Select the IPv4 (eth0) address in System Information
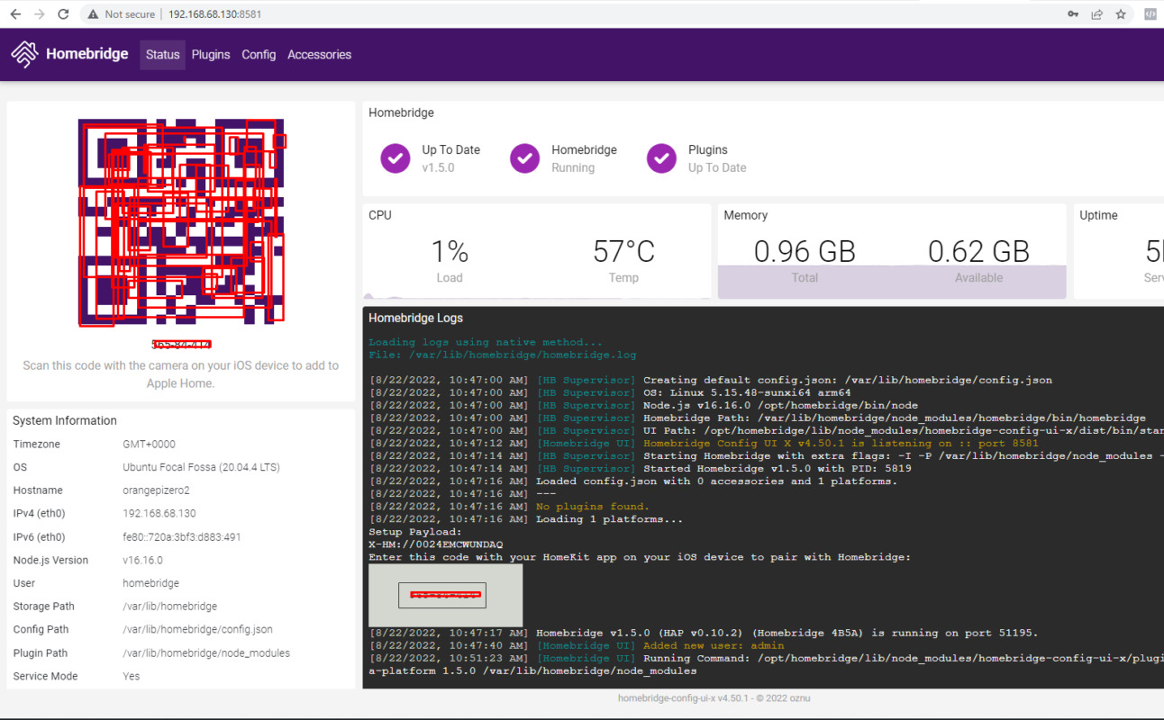 158,514
